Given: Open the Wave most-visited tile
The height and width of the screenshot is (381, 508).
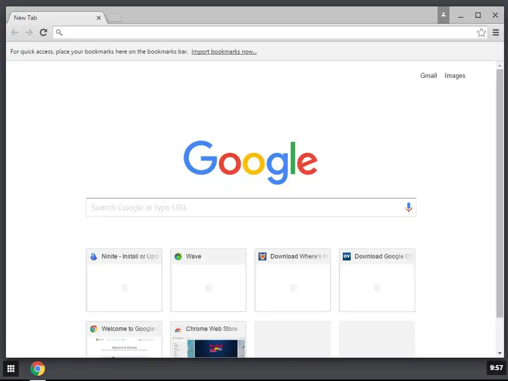Looking at the screenshot, I should (208, 280).
